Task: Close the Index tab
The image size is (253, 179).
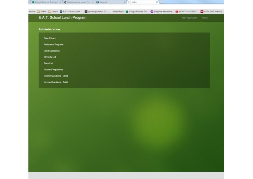Action: pos(157,2)
